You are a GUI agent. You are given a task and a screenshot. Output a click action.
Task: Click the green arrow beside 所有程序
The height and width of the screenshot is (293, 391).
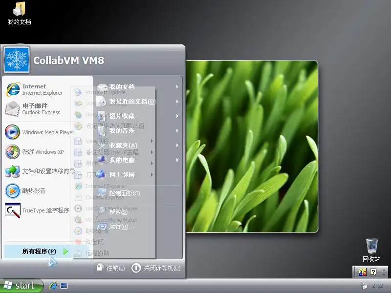click(x=65, y=251)
